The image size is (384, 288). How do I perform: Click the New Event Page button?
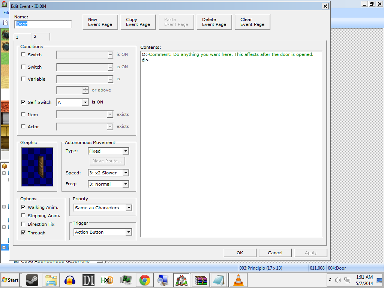point(100,22)
